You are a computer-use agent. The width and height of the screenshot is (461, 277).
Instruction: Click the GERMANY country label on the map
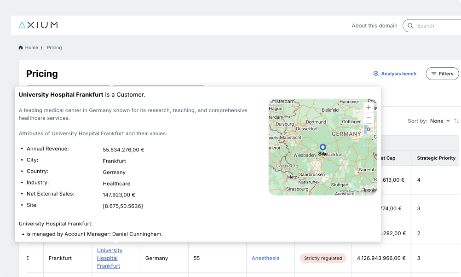346,134
